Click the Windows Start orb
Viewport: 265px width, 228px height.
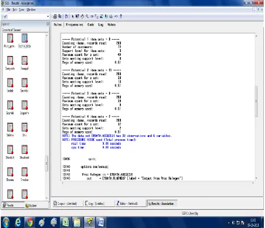coord(6,222)
